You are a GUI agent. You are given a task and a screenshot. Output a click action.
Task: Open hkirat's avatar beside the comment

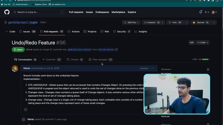pyautogui.click(x=15, y=68)
